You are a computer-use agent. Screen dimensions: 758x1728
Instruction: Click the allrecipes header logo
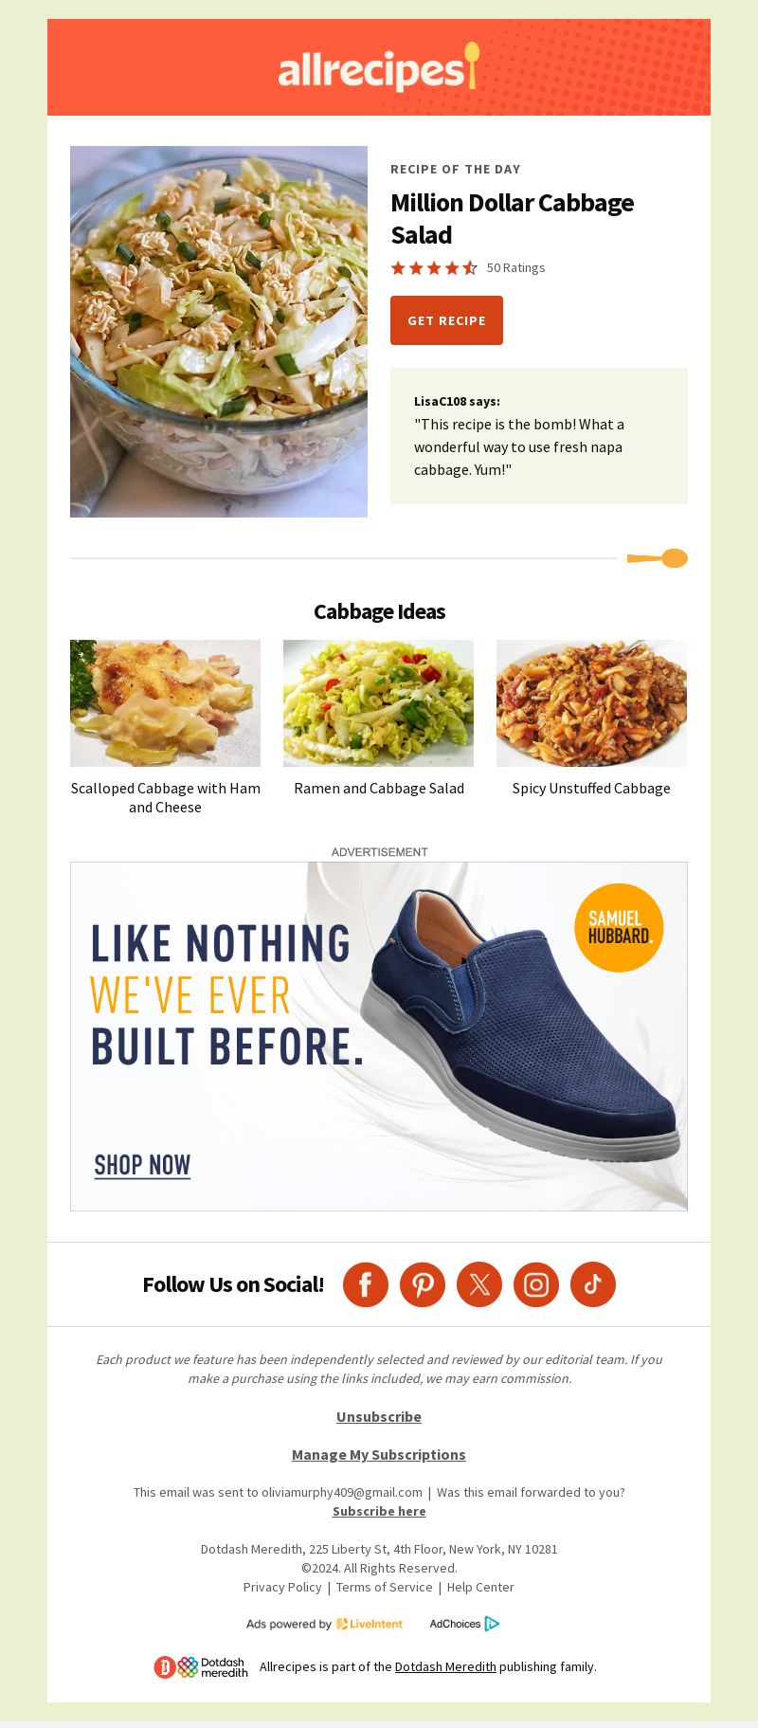pyautogui.click(x=379, y=67)
